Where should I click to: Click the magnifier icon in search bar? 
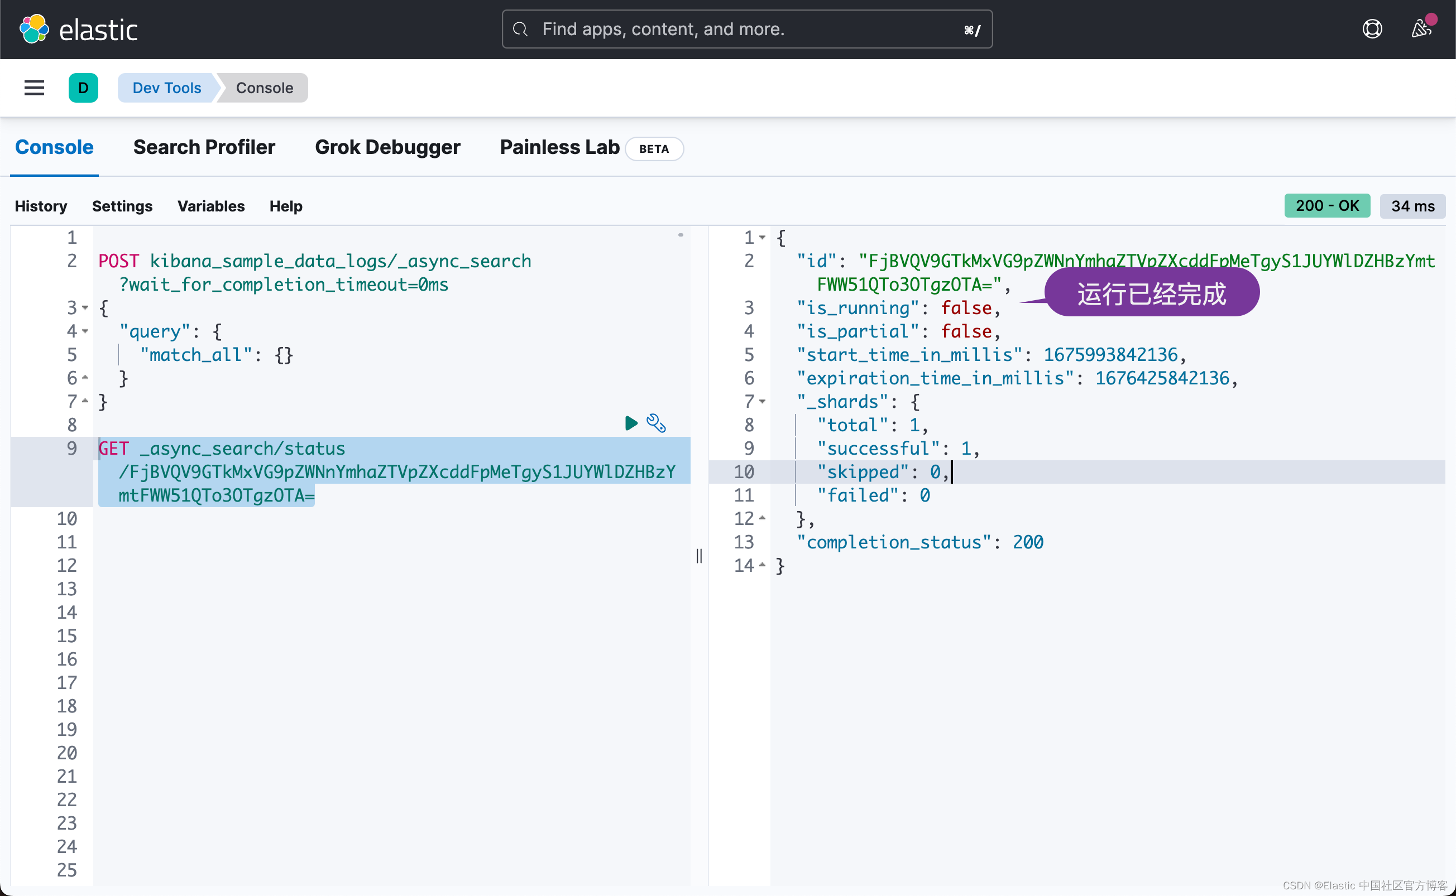pyautogui.click(x=520, y=29)
